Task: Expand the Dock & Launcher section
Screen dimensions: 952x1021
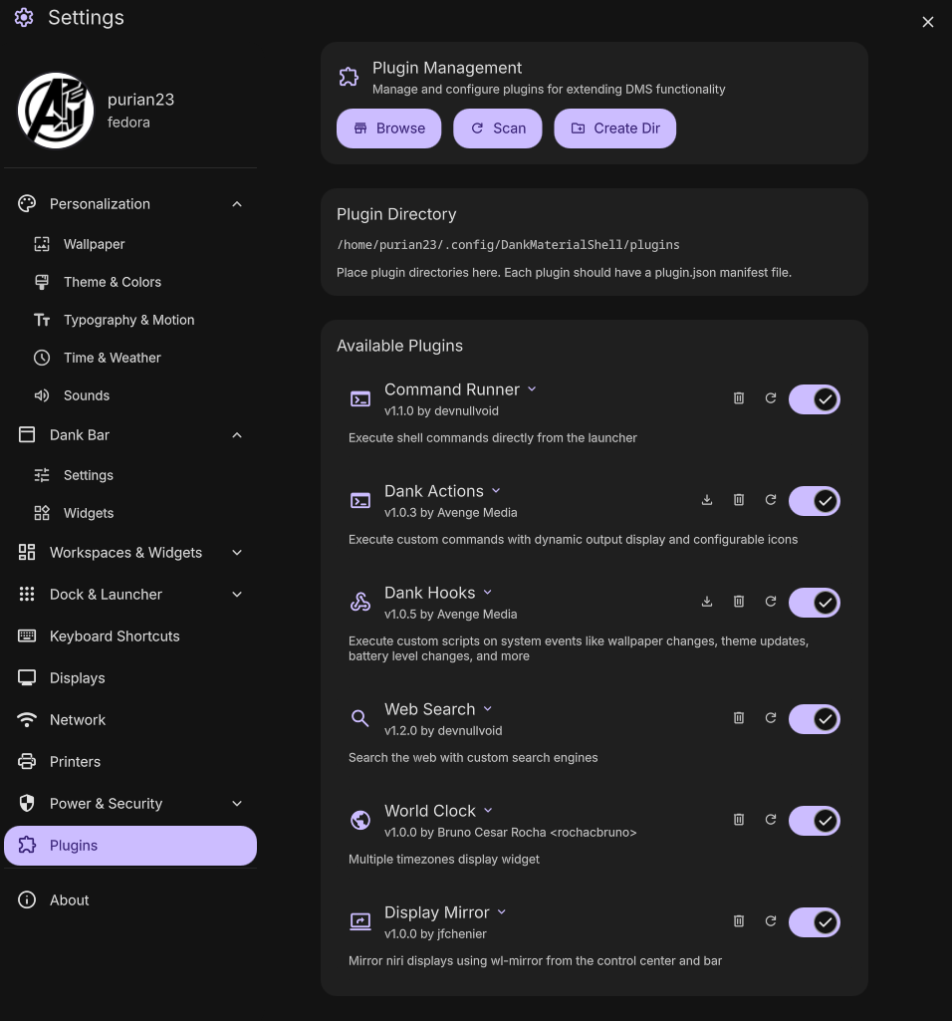Action: click(x=237, y=594)
